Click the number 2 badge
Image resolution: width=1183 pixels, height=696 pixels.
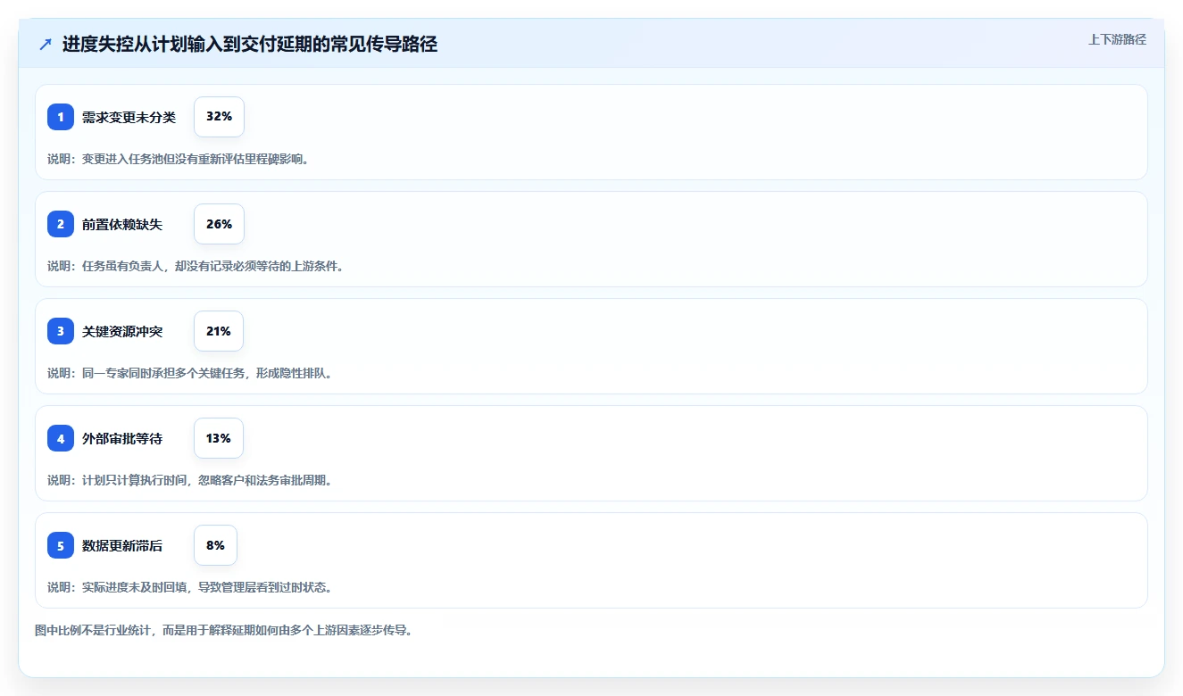pyautogui.click(x=61, y=224)
